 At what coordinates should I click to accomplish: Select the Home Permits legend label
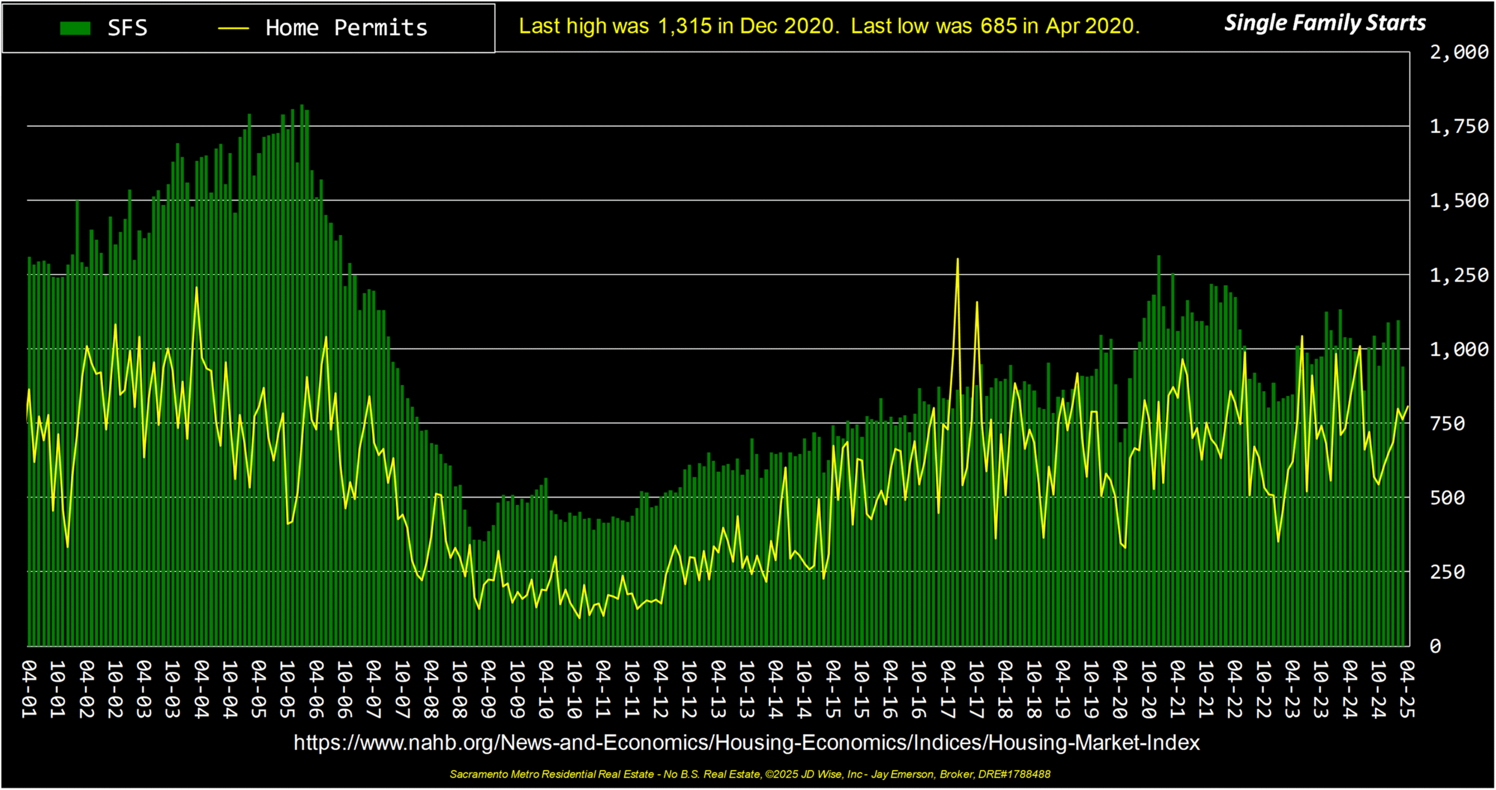[x=347, y=28]
